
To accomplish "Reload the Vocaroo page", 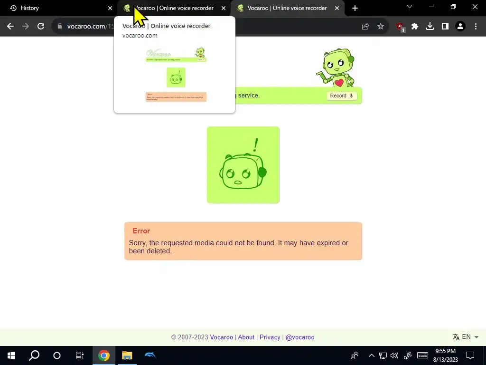I will point(41,27).
